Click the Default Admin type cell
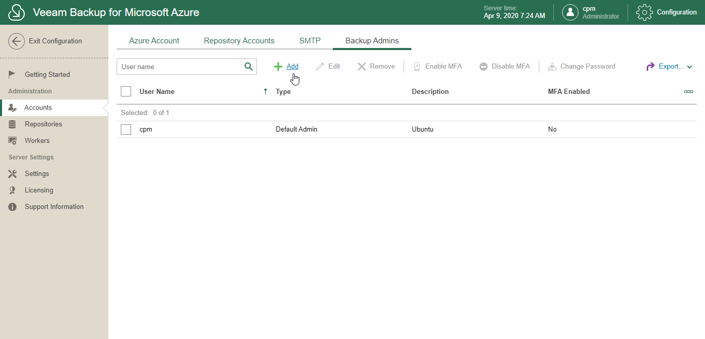The image size is (705, 339). pyautogui.click(x=297, y=129)
